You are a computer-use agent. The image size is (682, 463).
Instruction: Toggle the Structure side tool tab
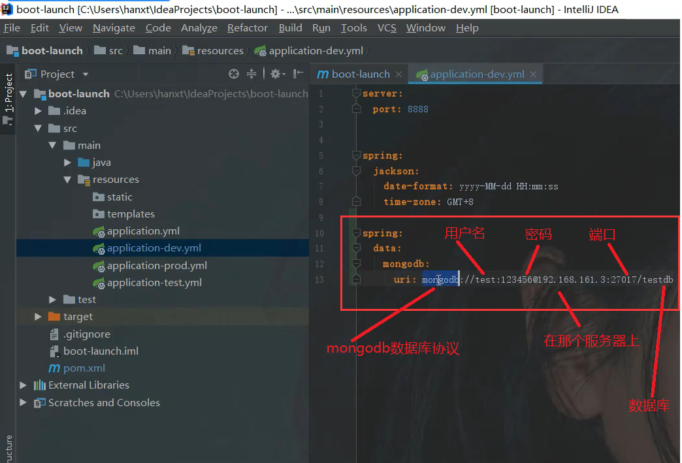tap(8, 449)
